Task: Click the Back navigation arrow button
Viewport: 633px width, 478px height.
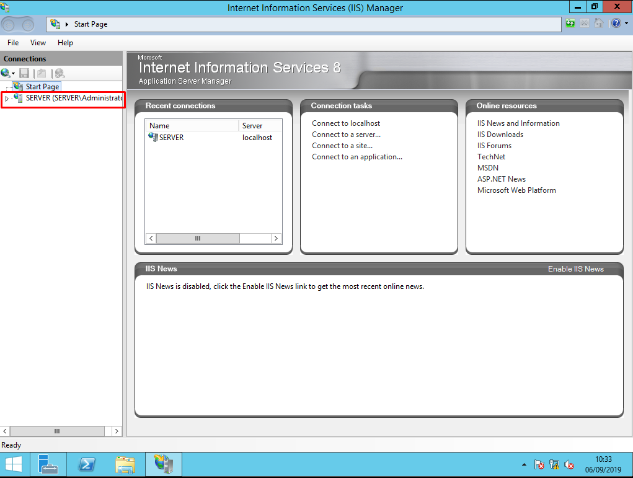Action: tap(9, 25)
